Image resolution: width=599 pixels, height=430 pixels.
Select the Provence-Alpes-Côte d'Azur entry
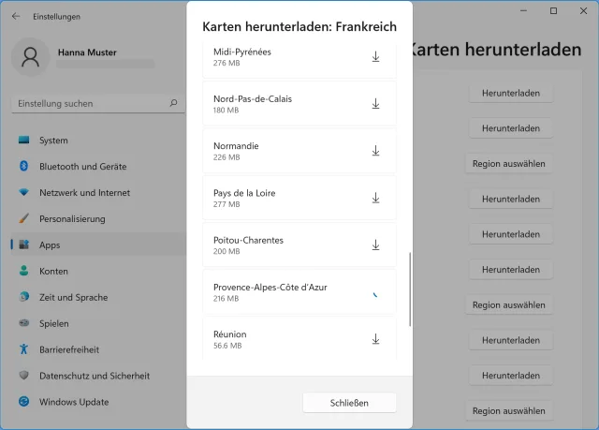coord(299,292)
